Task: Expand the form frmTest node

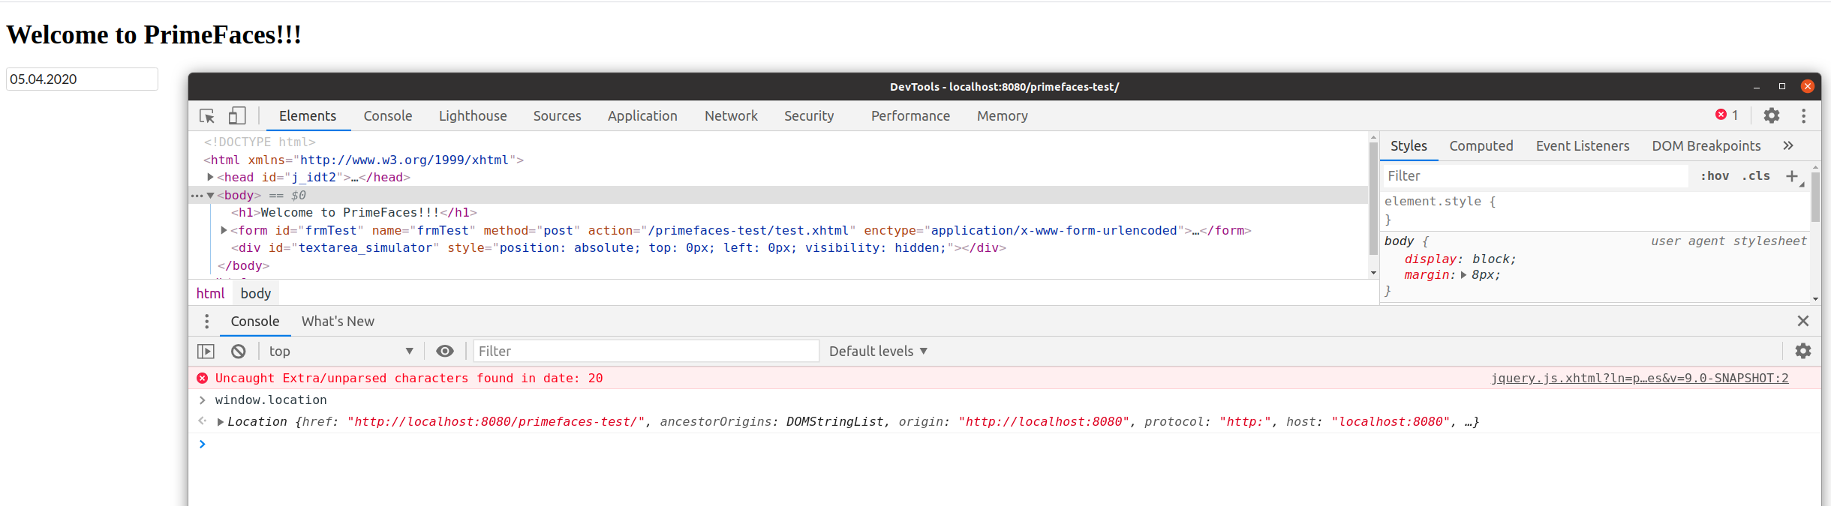Action: click(x=224, y=230)
